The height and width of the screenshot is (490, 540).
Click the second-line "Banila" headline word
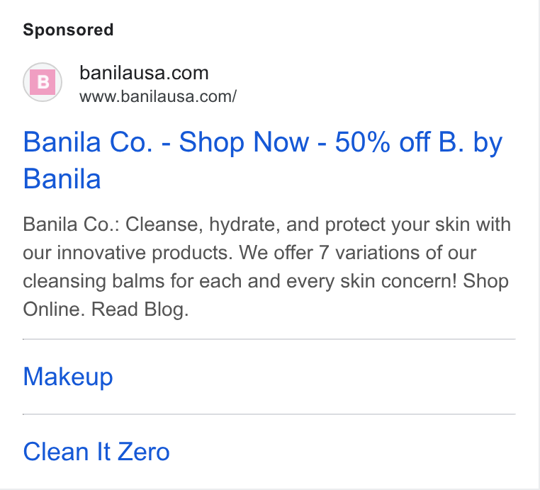62,178
